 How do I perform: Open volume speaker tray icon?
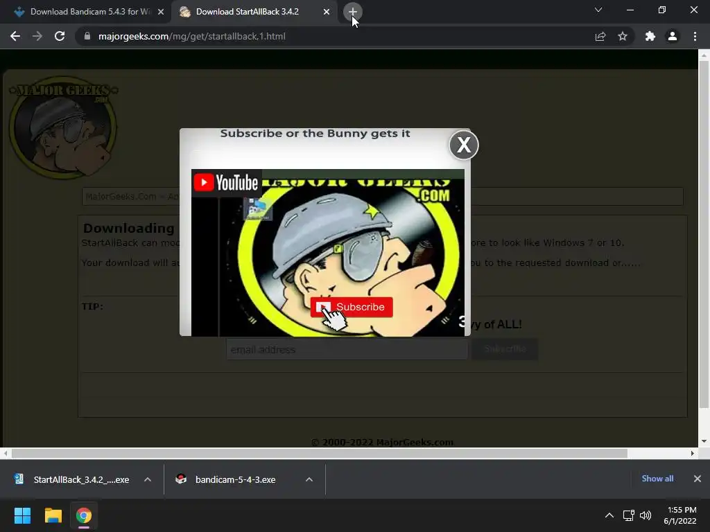[x=646, y=515]
